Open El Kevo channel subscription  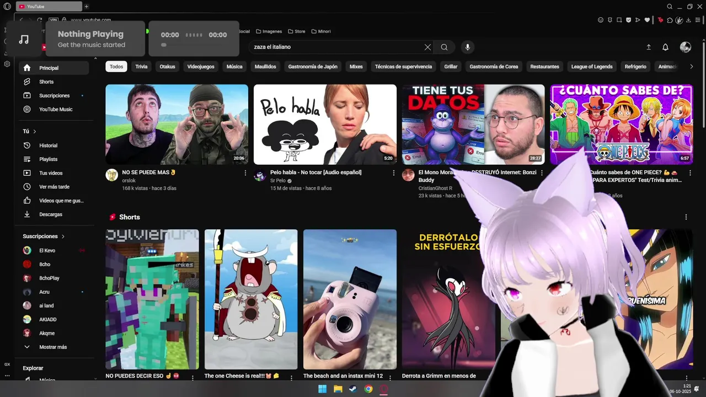click(x=54, y=250)
